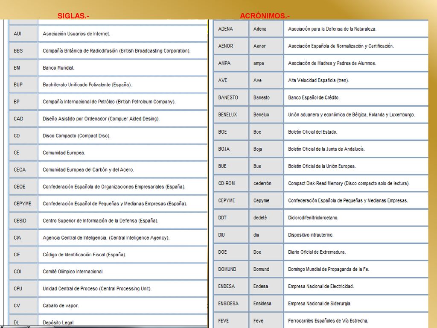437x328 pixels.
Task: Select the AMPA acronym cell
Action: [231, 63]
